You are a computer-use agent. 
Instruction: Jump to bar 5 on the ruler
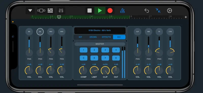[111, 16]
